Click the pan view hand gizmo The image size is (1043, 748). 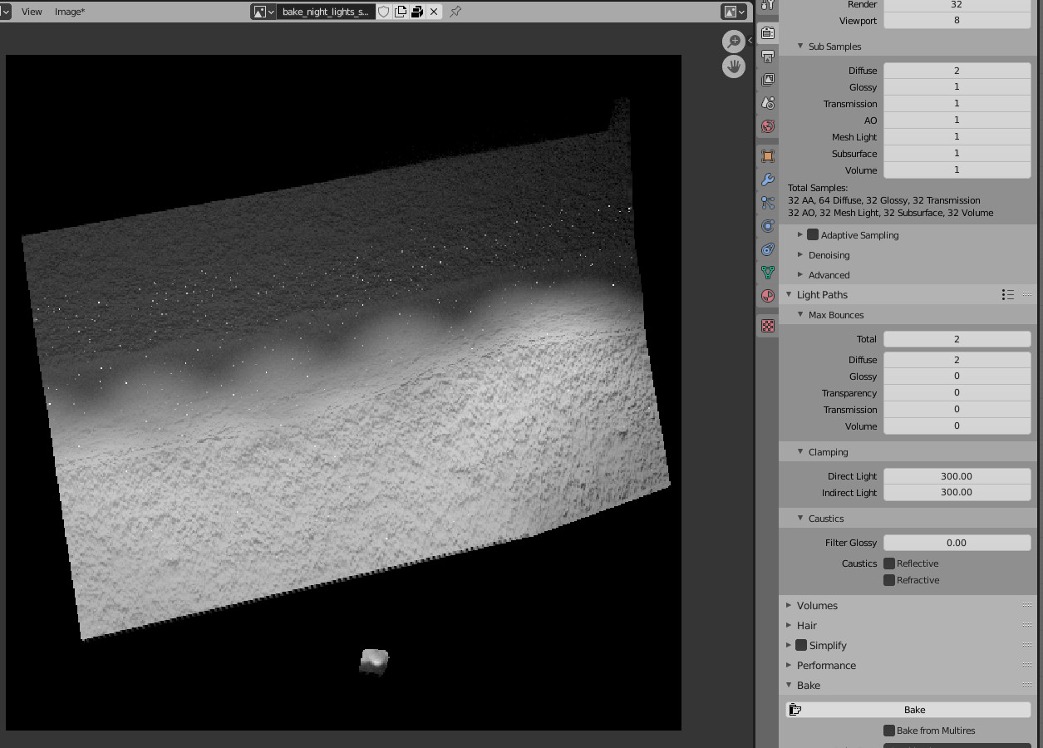coord(733,66)
